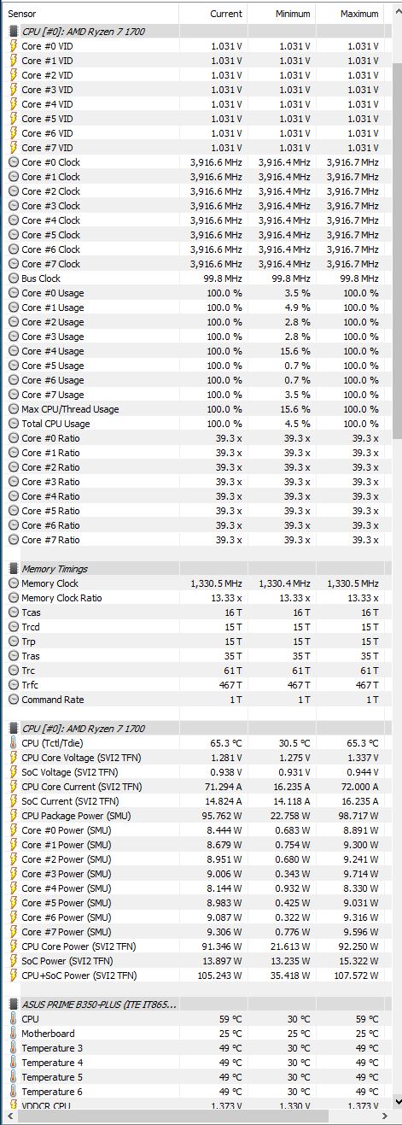Click the lightning bolt icon beside CPU Package Power (SMU)
Viewport: 402px width, 1125px height.
coord(13,816)
